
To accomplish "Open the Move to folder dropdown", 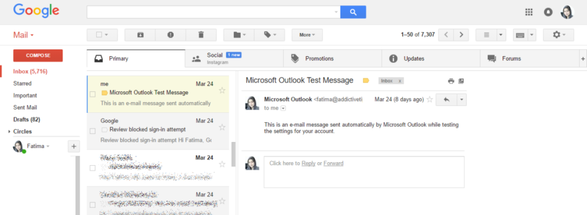I will (x=239, y=35).
